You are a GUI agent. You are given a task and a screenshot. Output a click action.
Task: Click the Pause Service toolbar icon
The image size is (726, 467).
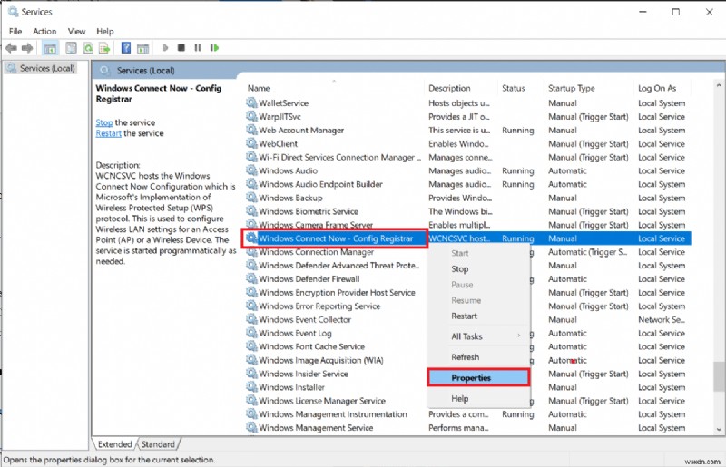click(x=198, y=48)
